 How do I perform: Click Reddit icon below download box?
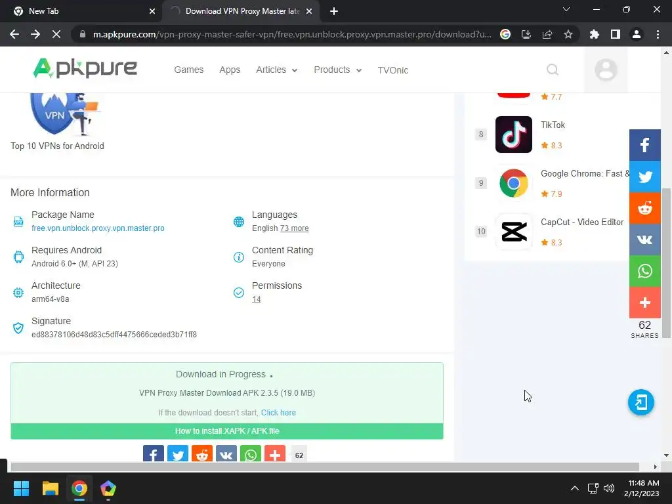202,454
